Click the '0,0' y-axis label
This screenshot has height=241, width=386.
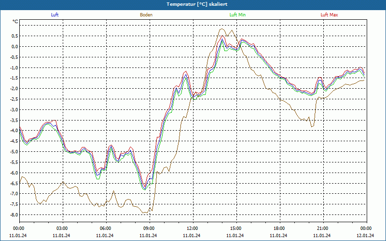(x=15, y=46)
